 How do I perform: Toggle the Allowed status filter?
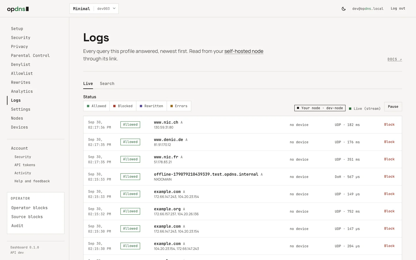tap(96, 106)
